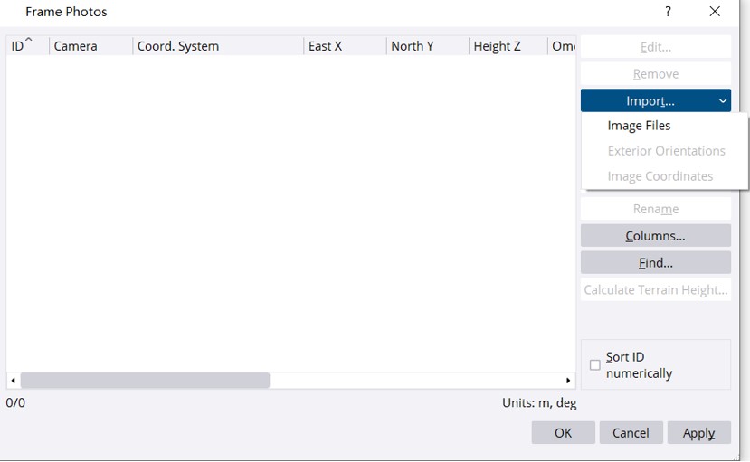Click the help question mark icon
Screen dimensions: 750x462
668,12
